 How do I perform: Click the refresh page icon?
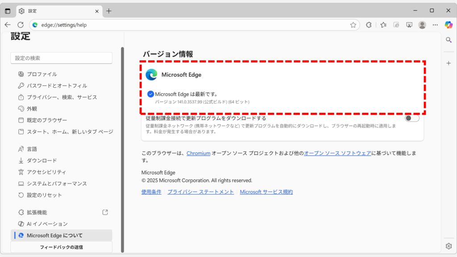coord(21,25)
